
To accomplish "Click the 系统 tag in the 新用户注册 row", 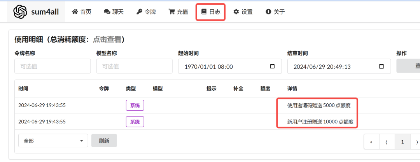I will coord(135,122).
